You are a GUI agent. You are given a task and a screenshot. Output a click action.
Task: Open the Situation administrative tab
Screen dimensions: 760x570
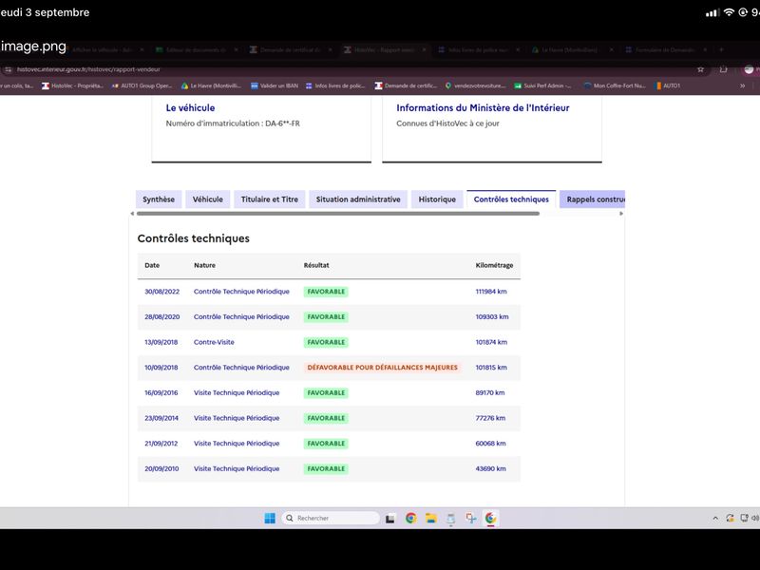(x=358, y=199)
